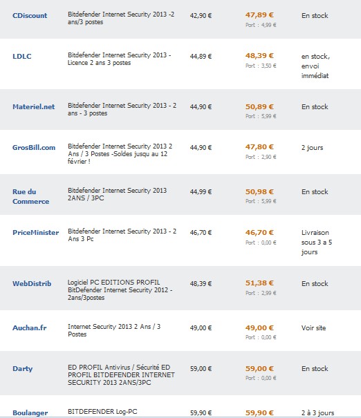Click the Soldes jusqu au 12 février description
The height and width of the screenshot is (418, 361).
(x=118, y=158)
